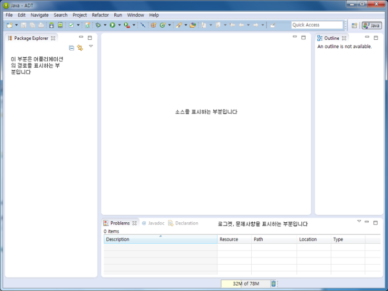
Task: Click the Next Annotation toolbar icon
Action: click(203, 25)
